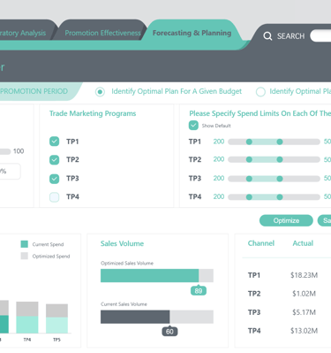Image resolution: width=331 pixels, height=353 pixels.
Task: Click the TP2 spend slider left handle
Action: (249, 159)
